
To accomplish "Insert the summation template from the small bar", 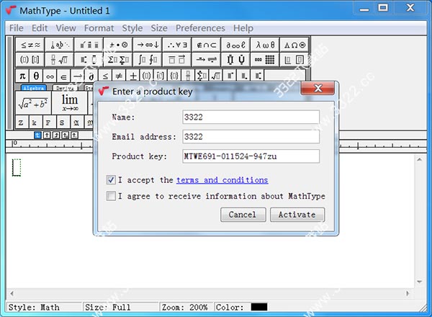I will pyautogui.click(x=202, y=76).
